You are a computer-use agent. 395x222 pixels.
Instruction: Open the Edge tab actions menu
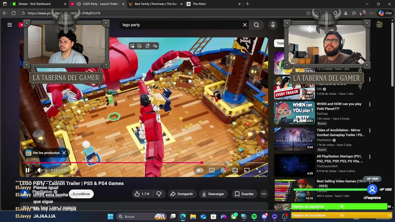tap(5, 4)
